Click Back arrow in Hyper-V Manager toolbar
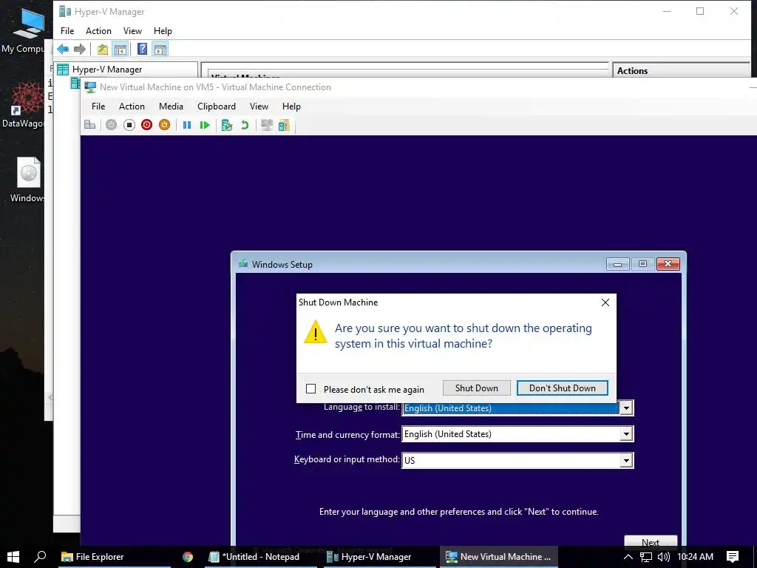Screen dimensions: 757x568 click(63, 49)
